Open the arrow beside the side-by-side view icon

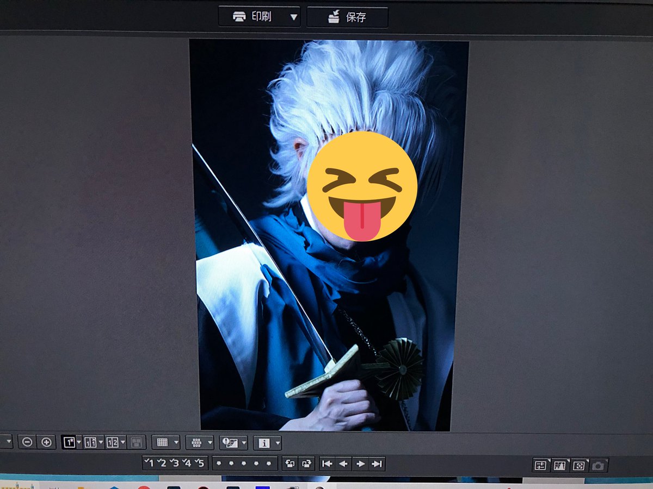(x=101, y=442)
